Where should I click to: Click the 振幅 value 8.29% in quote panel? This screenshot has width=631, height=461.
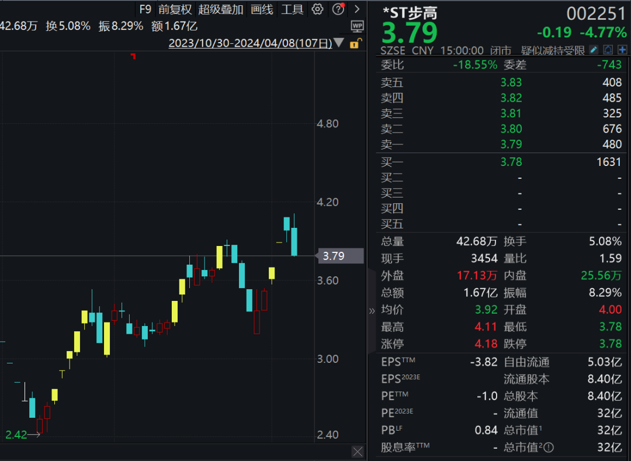(605, 293)
